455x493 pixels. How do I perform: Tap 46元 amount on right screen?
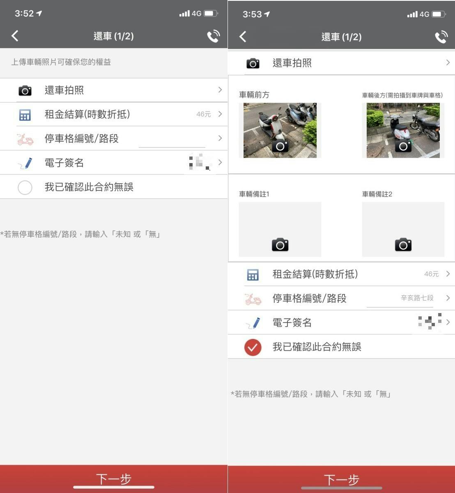[432, 274]
